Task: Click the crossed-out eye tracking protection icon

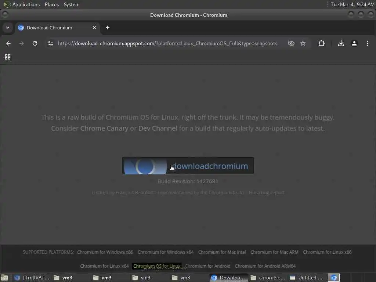Action: (291, 43)
